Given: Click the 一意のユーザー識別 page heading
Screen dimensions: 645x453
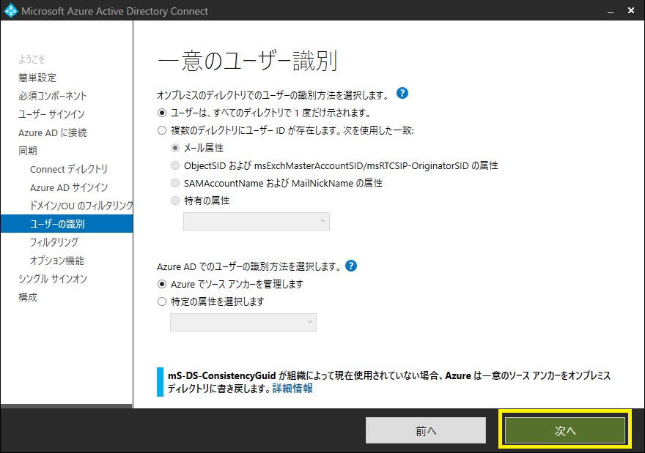Looking at the screenshot, I should coord(248,60).
